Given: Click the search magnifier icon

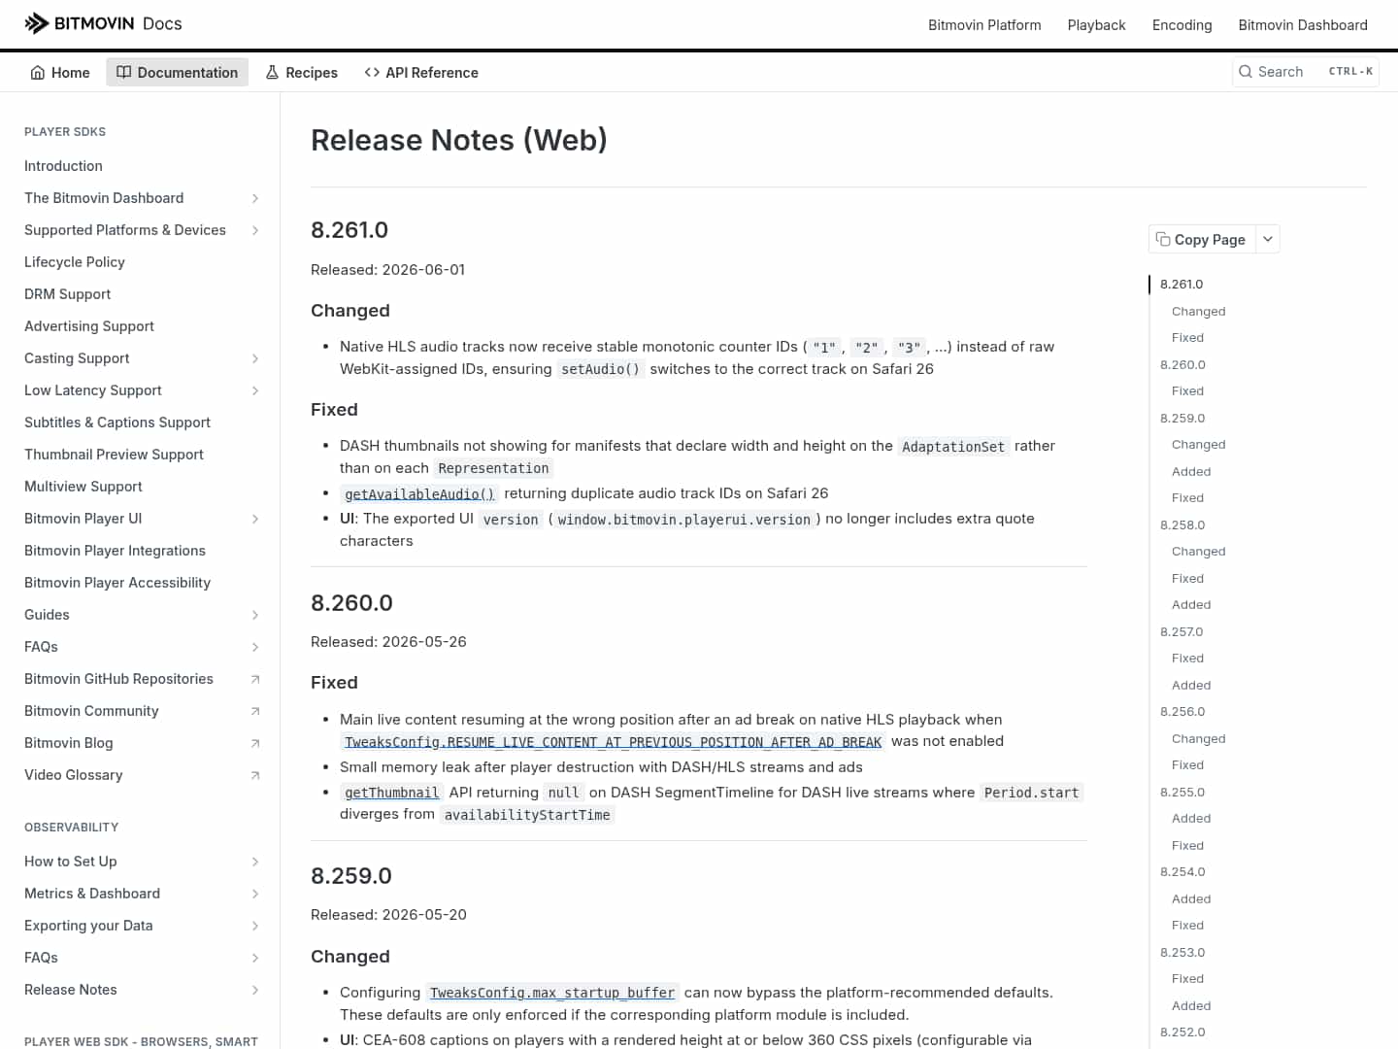Looking at the screenshot, I should [x=1246, y=72].
